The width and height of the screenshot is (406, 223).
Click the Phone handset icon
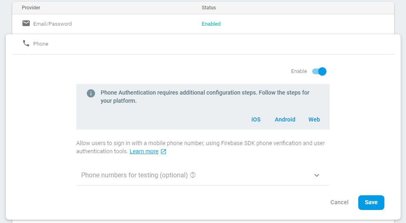26,43
